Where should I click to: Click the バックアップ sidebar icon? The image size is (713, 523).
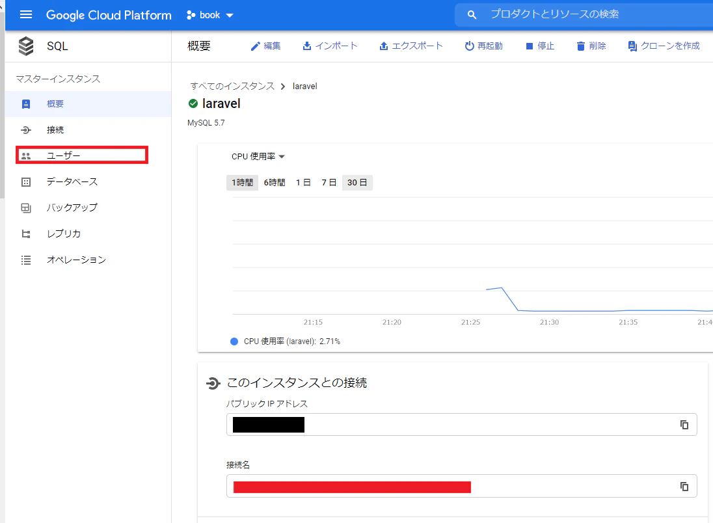coord(26,208)
